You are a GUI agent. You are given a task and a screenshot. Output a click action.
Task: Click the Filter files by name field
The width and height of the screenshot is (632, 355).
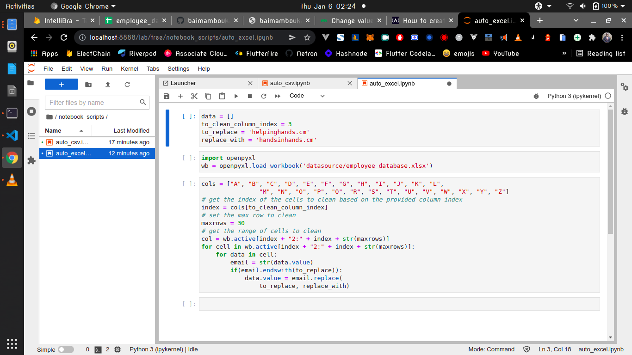[x=90, y=102]
